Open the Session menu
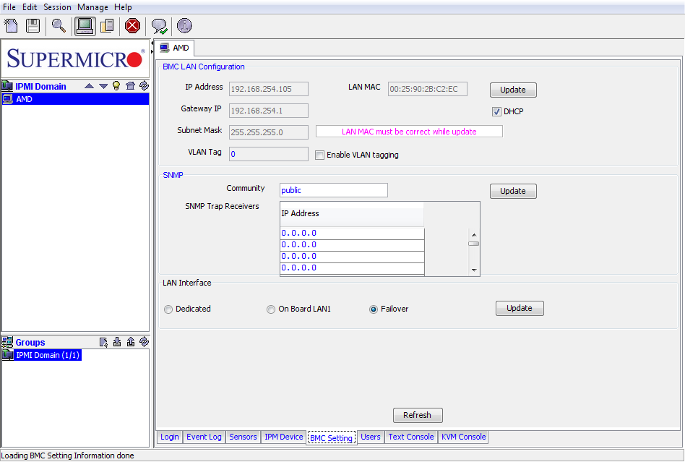Viewport: 685px width, 462px height. [x=57, y=7]
